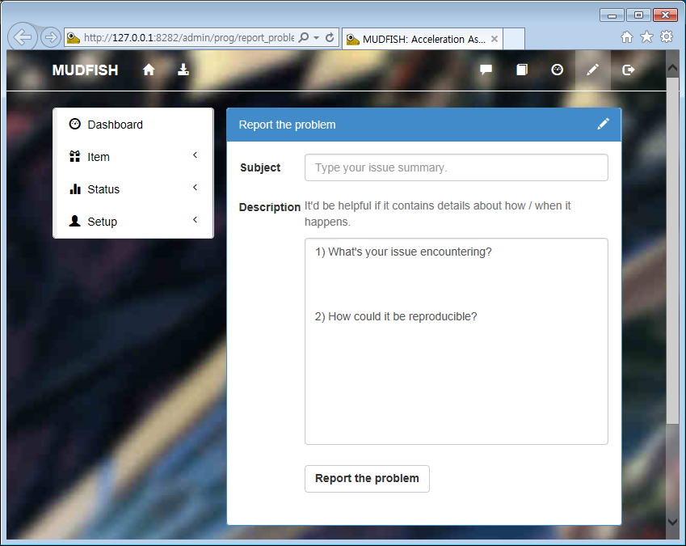Viewport: 686px width, 546px height.
Task: Click the vertical scrollbar down arrow
Action: (x=672, y=522)
